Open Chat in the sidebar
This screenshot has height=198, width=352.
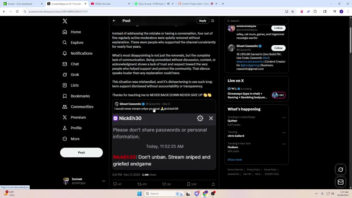coord(71,64)
